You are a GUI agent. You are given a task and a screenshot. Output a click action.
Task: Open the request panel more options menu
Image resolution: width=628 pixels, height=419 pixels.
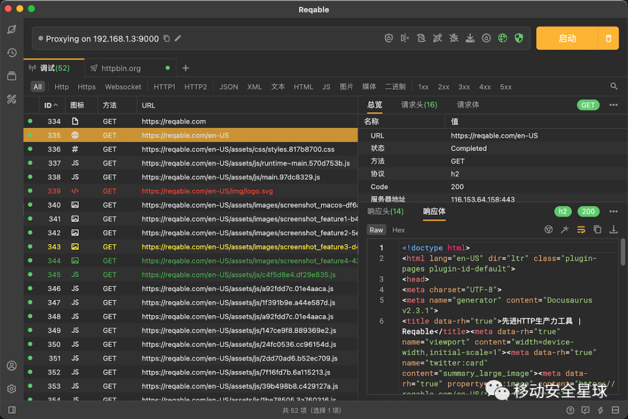613,105
